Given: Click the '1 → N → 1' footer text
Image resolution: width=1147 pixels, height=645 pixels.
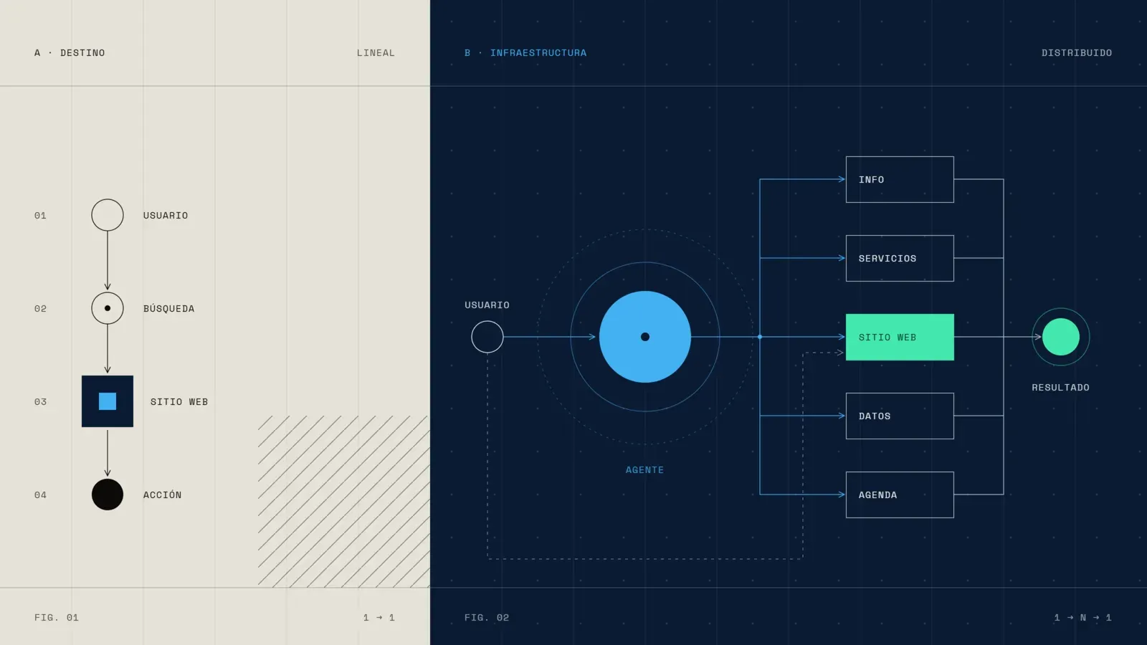Looking at the screenshot, I should pyautogui.click(x=1082, y=617).
